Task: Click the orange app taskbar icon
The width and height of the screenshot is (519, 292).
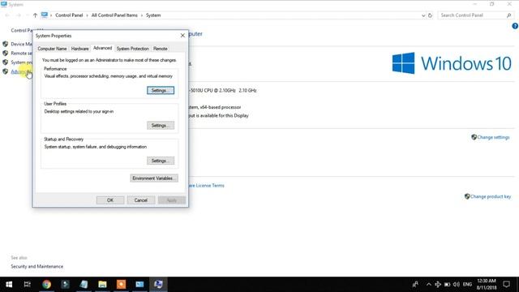Action: click(121, 285)
